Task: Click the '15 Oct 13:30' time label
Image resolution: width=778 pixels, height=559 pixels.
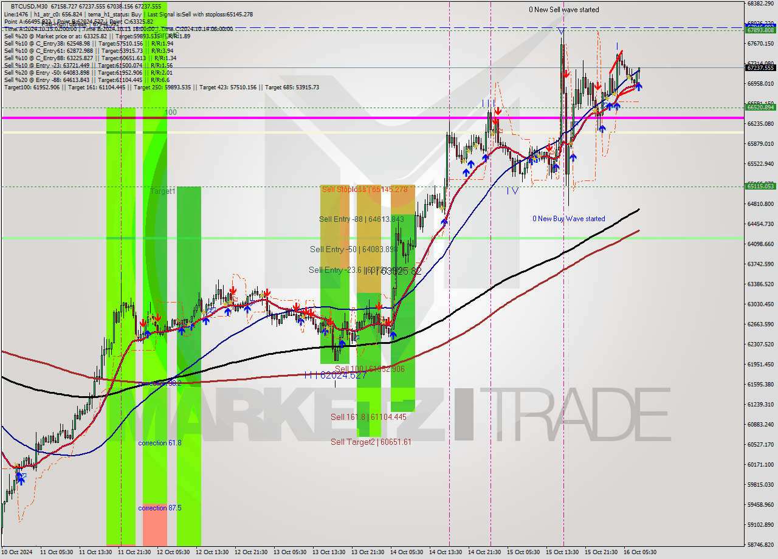Action: pos(562,552)
